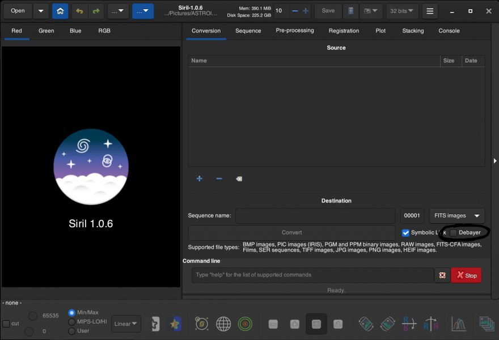
Task: Click the Sequence name input field
Action: pos(315,216)
